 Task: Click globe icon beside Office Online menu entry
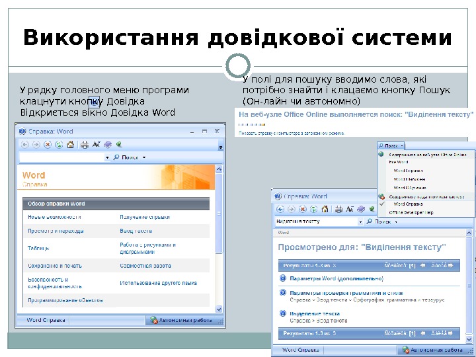[381, 154]
